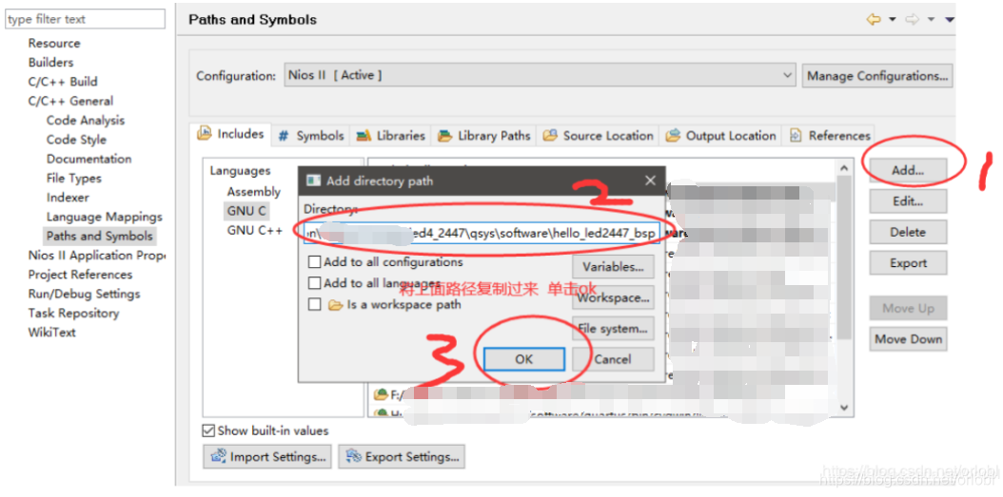Select C/C++ General tree item
This screenshot has width=1003, height=497.
pyautogui.click(x=70, y=101)
